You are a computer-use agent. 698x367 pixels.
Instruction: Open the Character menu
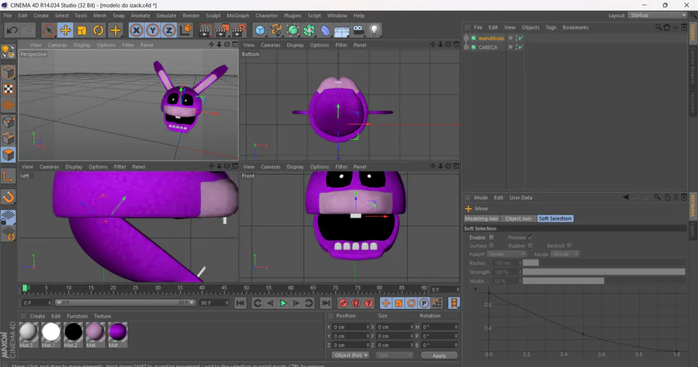tap(266, 15)
